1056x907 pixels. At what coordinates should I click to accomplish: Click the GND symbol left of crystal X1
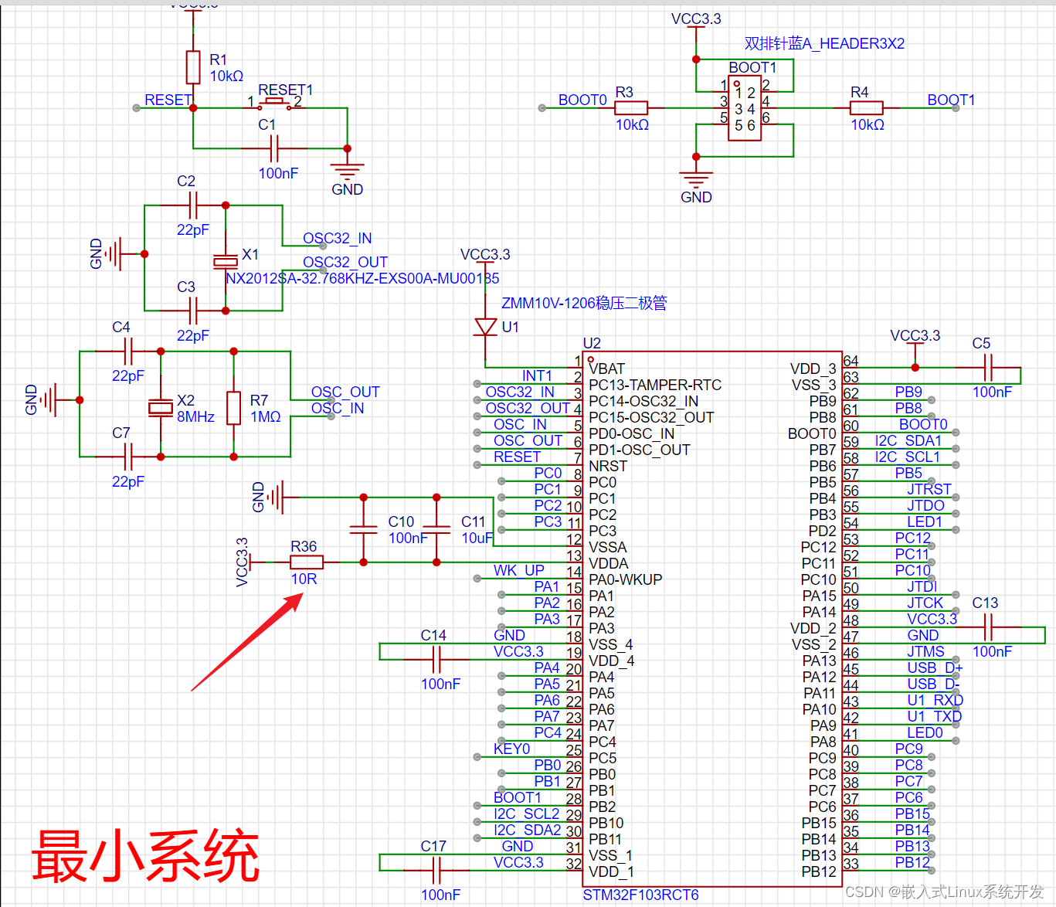click(x=114, y=253)
